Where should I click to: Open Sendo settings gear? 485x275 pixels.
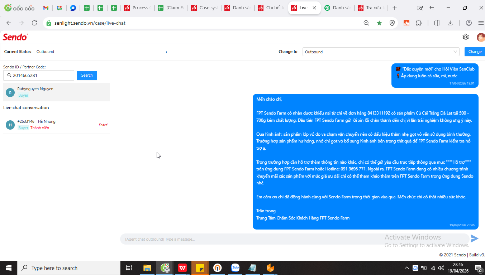[466, 37]
